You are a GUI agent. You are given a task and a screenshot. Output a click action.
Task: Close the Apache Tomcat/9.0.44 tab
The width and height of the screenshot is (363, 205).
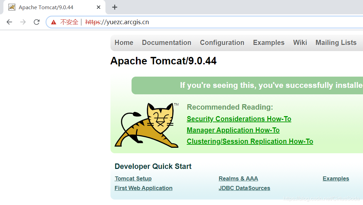[x=98, y=7]
